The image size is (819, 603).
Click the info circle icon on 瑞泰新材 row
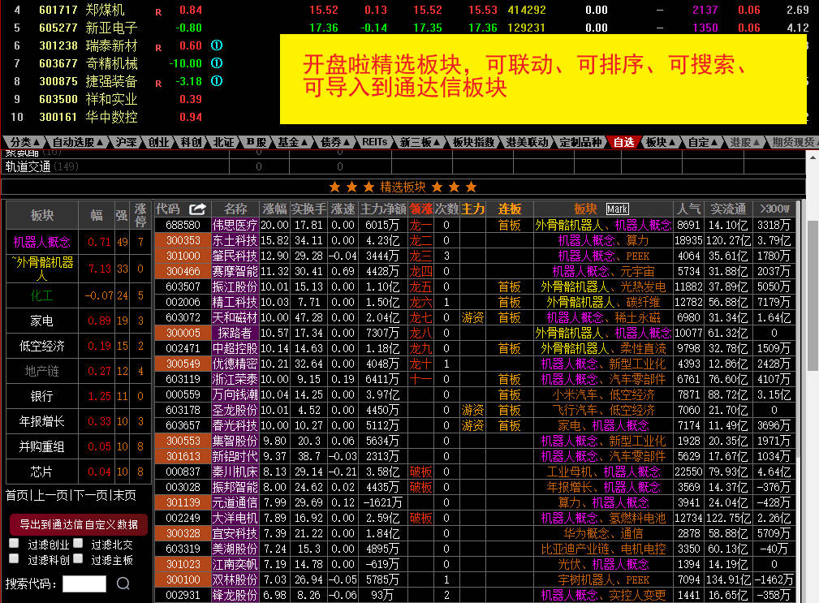216,45
